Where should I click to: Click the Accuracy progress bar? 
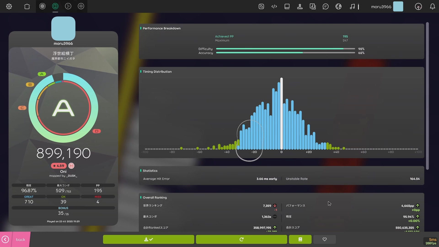point(285,53)
